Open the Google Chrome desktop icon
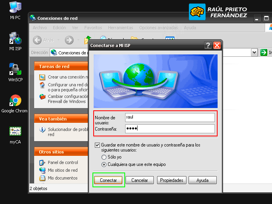 (15, 101)
